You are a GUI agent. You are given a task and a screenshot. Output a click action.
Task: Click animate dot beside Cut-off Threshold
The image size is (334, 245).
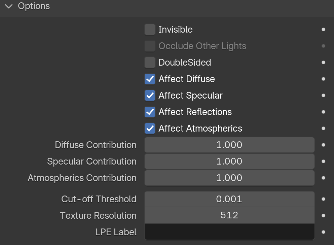coord(323,199)
